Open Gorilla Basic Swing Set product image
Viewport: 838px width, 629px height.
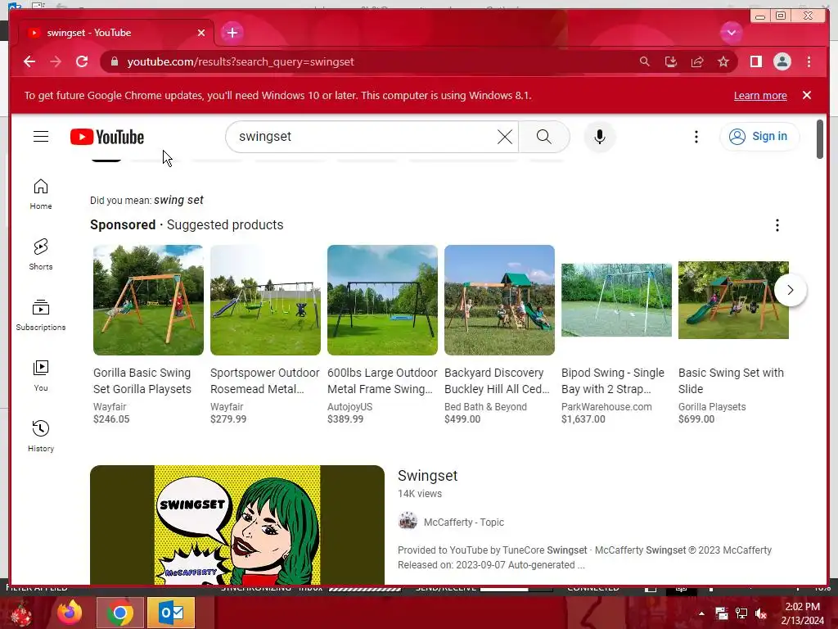(148, 300)
